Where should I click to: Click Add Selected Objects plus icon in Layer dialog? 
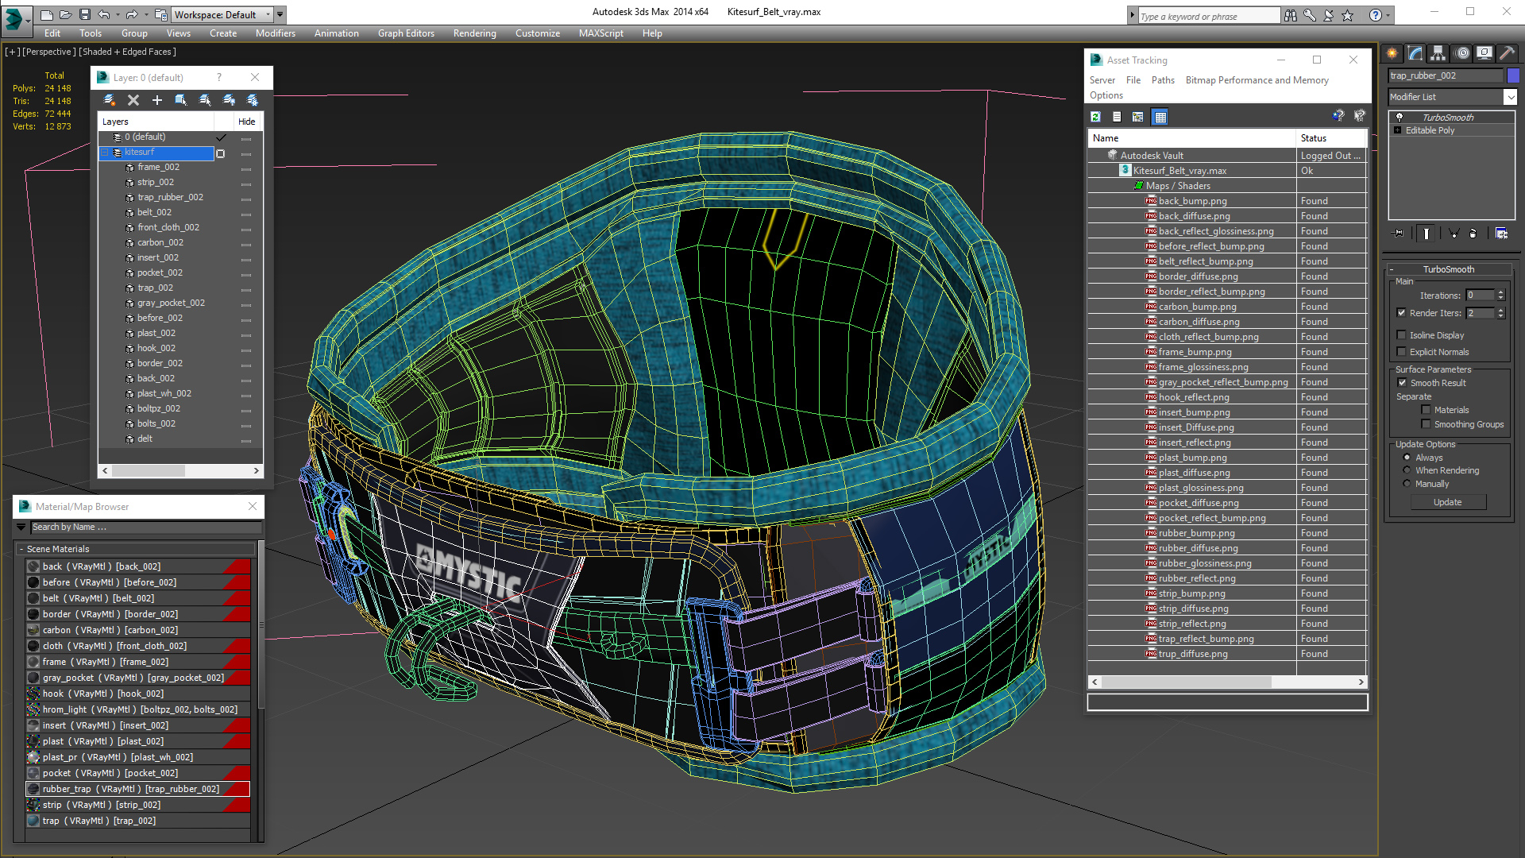(157, 100)
